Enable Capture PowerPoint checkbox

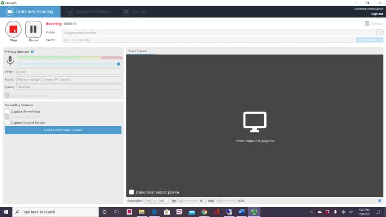tap(7, 112)
